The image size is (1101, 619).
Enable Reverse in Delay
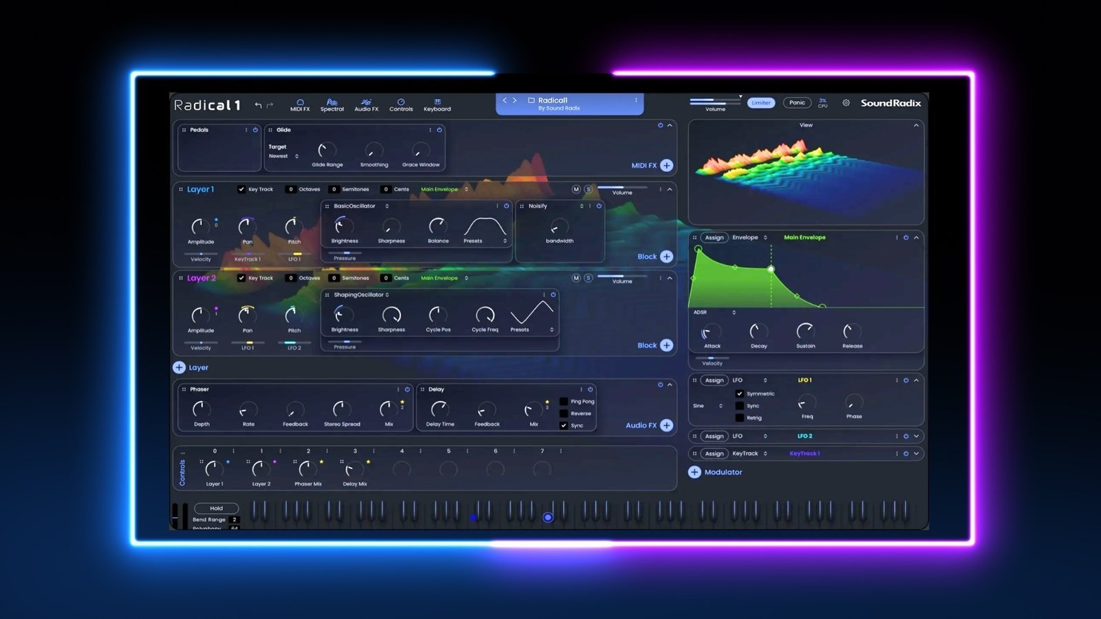click(x=564, y=413)
